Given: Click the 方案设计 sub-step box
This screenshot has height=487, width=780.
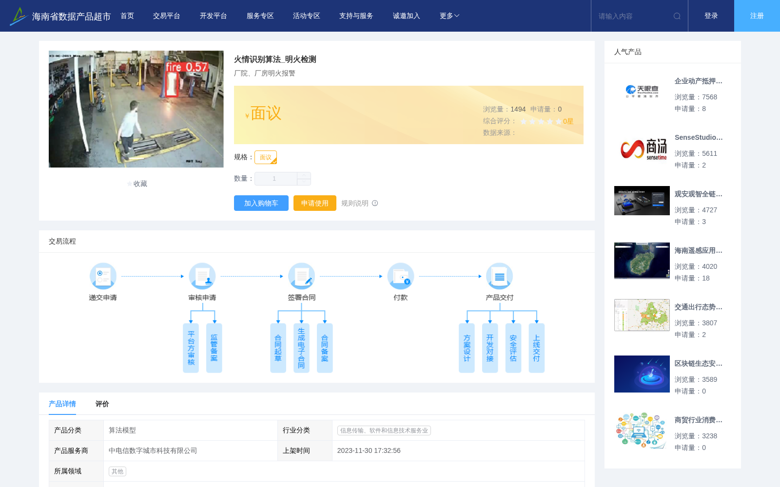Looking at the screenshot, I should tap(467, 348).
